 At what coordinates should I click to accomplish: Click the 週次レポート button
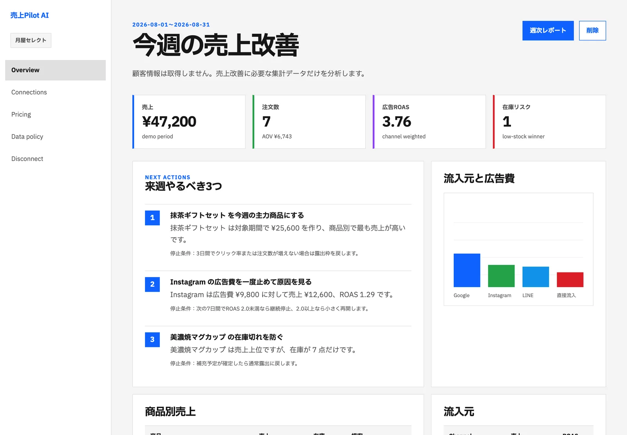(548, 31)
